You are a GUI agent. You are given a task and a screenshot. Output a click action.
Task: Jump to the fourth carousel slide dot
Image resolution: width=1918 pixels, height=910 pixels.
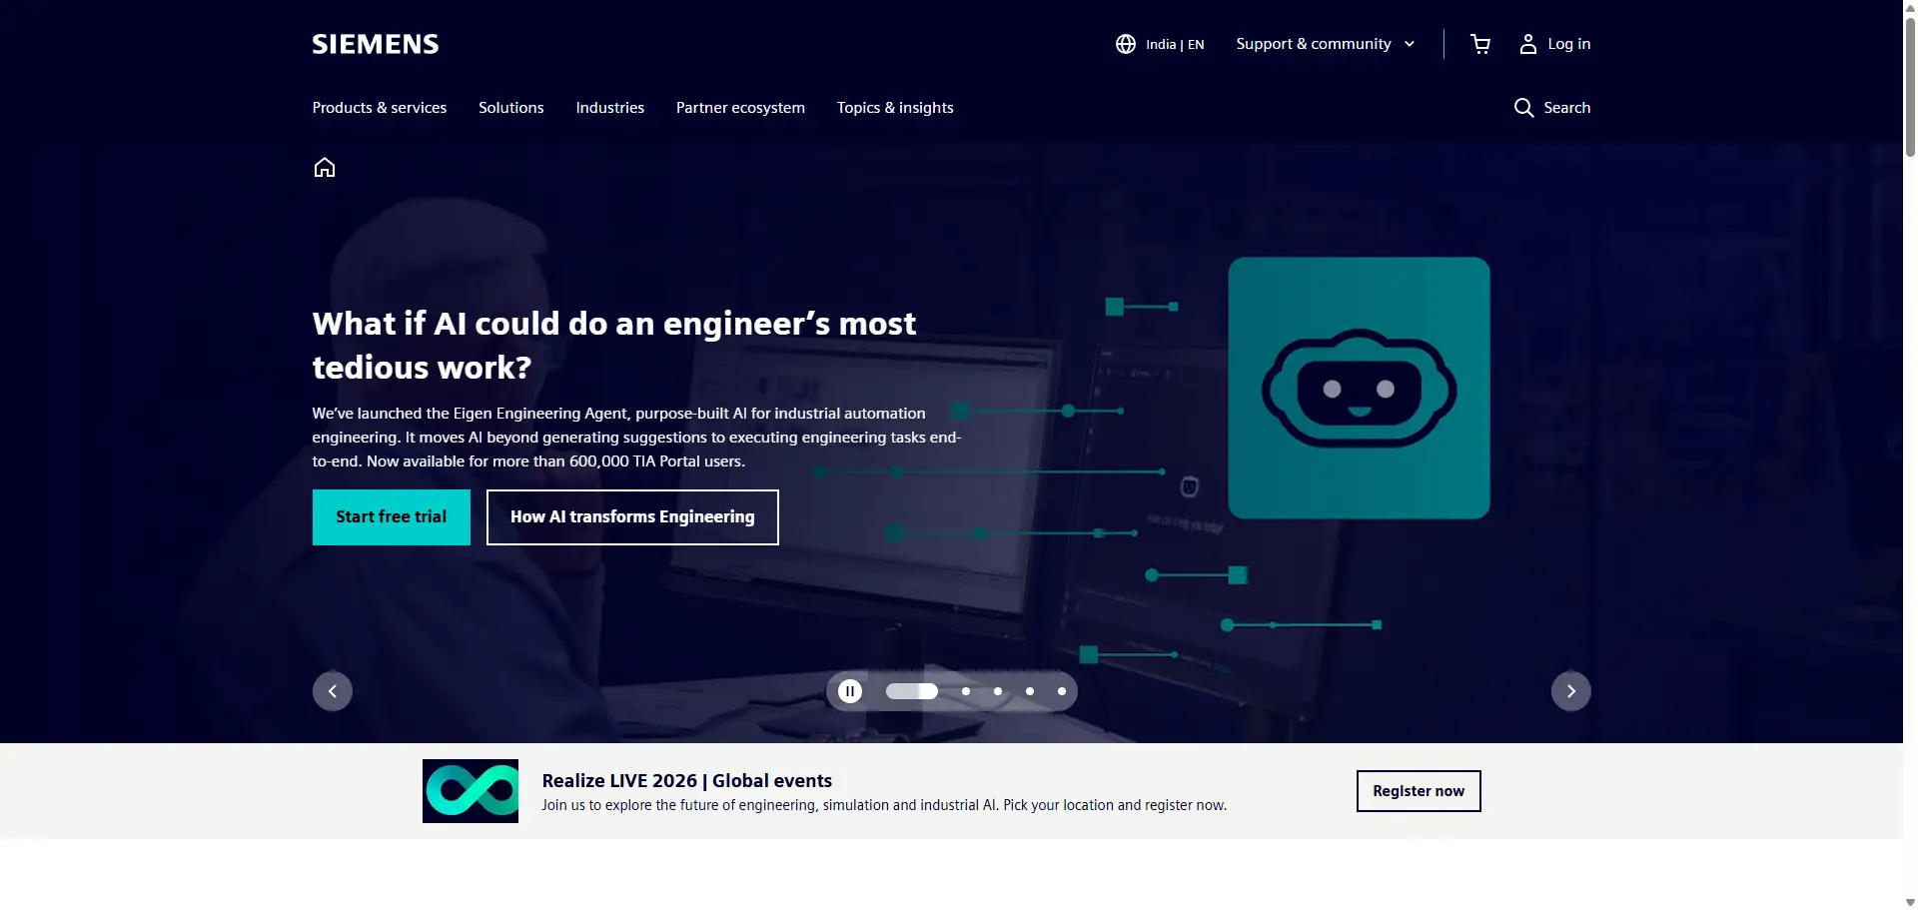1030,691
